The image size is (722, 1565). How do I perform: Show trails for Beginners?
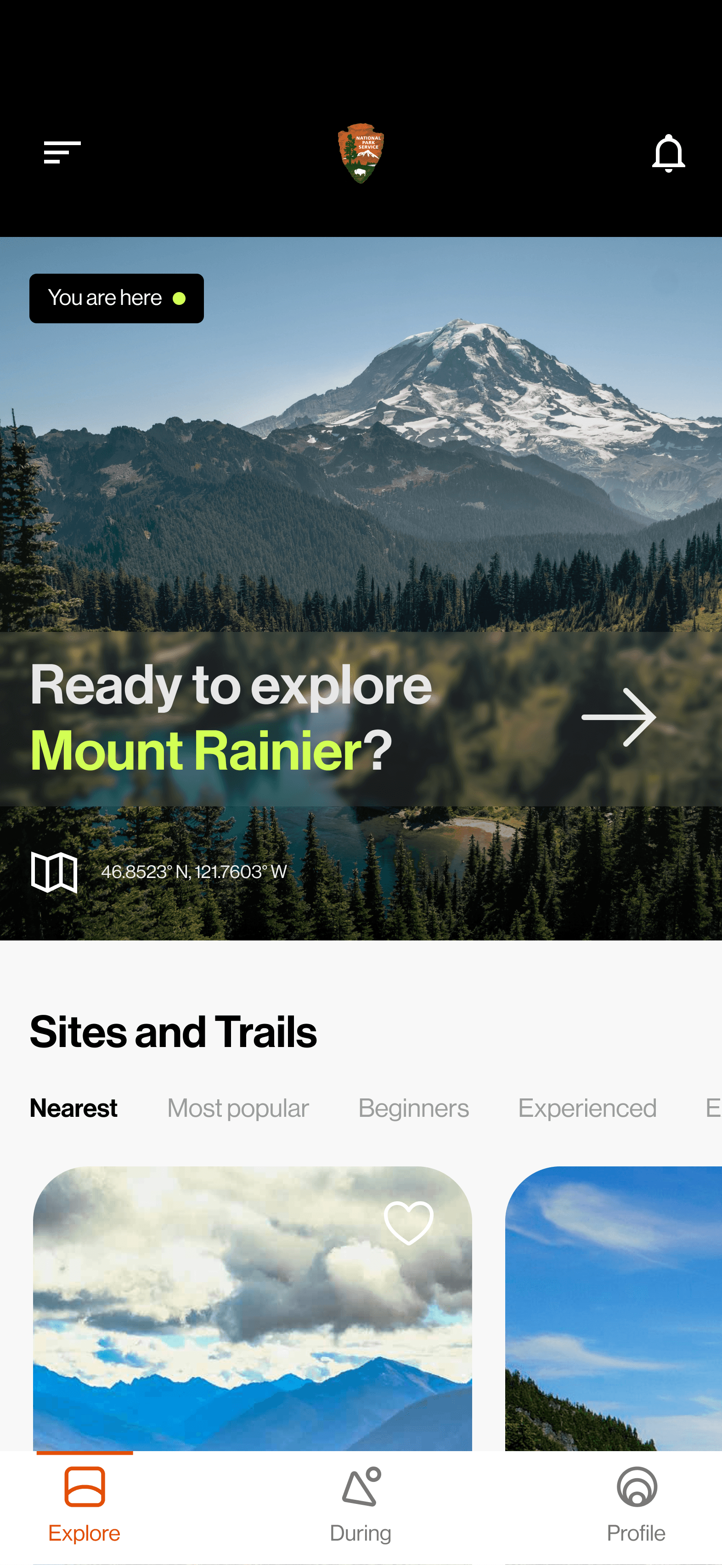tap(413, 1108)
